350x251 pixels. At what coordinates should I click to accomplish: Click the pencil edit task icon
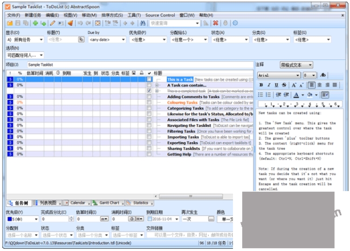pyautogui.click(x=53, y=23)
